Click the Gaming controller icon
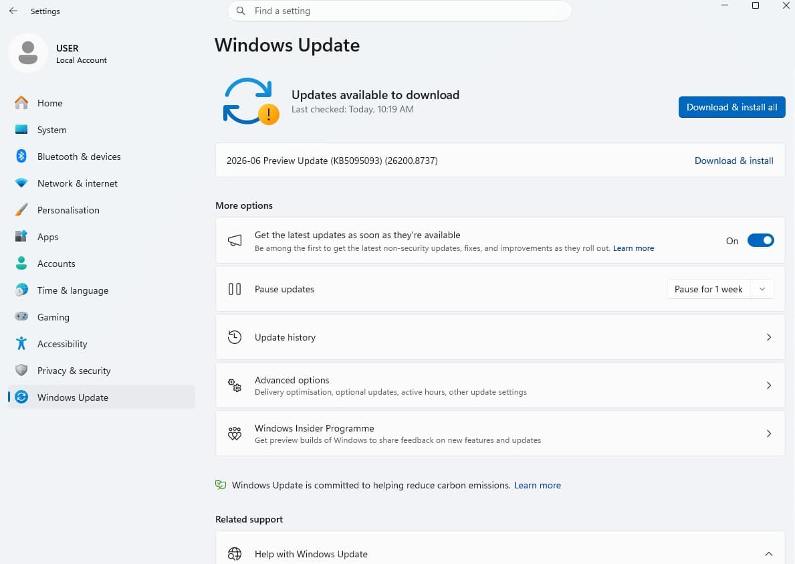Screen dimensions: 795x564 (x=21, y=316)
